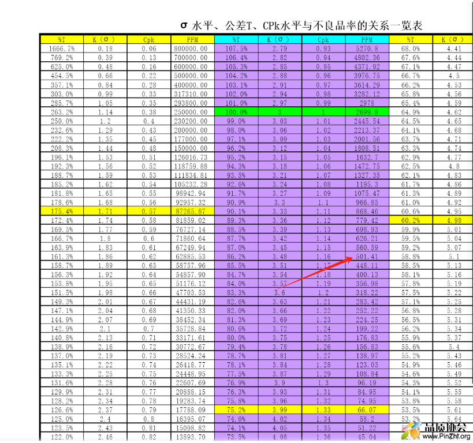Click the cell showing 126016.73
The image size is (473, 443).
pyautogui.click(x=192, y=157)
